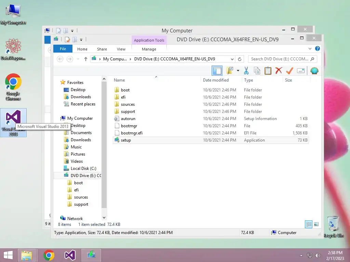Switch to Large icons view in status bar
Viewport: 350px width, 262px height.
point(316,224)
